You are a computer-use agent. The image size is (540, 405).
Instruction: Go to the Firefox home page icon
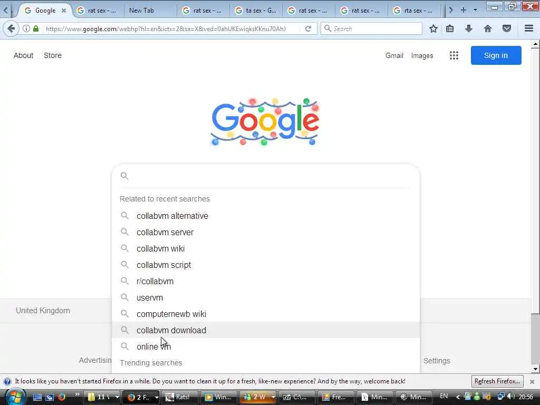pos(488,28)
